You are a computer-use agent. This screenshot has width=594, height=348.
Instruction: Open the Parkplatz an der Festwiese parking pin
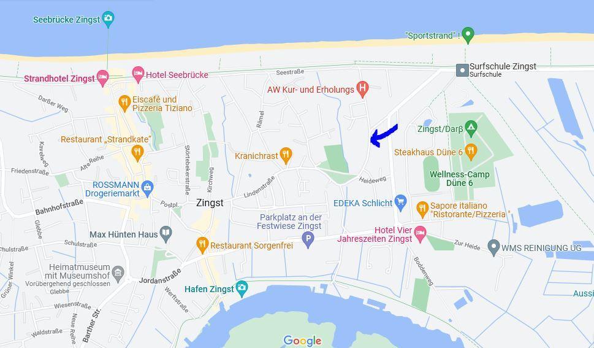coord(308,239)
